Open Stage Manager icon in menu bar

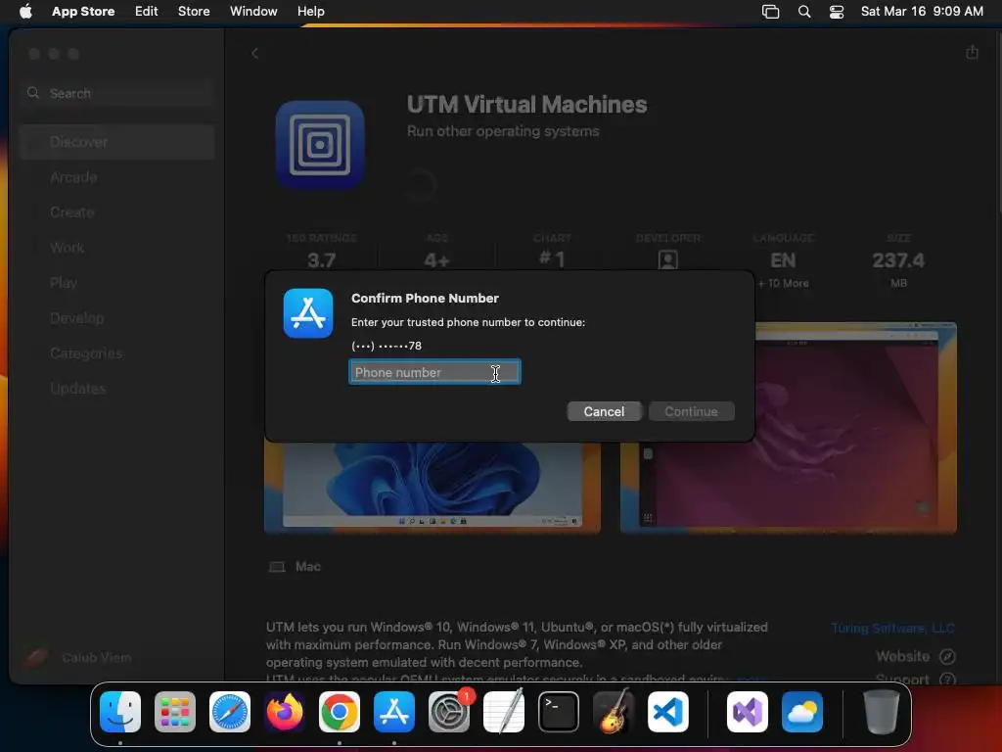(771, 12)
